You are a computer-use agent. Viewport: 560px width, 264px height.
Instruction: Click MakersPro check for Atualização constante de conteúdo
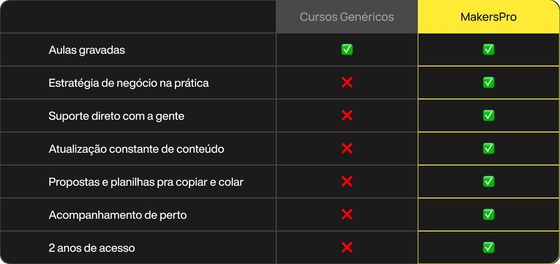489,148
